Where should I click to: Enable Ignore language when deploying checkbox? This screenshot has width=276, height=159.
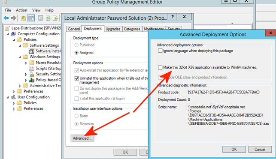(x=160, y=51)
